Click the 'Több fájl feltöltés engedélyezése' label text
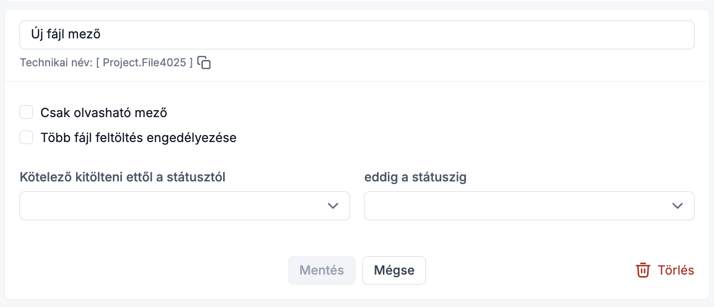 (x=138, y=138)
